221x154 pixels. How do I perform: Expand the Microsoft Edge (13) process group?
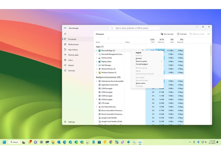(96, 51)
